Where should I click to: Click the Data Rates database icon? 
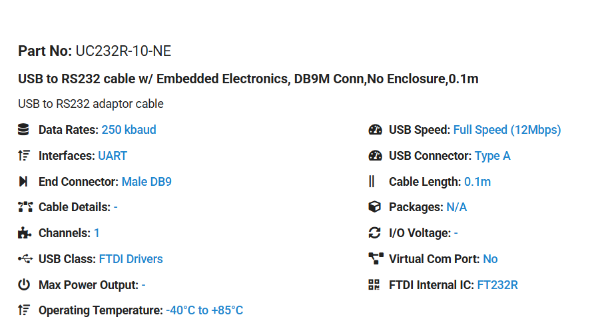[23, 130]
